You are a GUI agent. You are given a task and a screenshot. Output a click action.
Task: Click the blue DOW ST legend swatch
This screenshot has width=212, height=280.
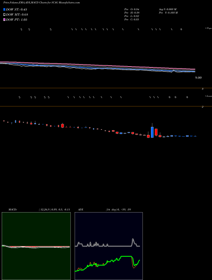click(5, 9)
